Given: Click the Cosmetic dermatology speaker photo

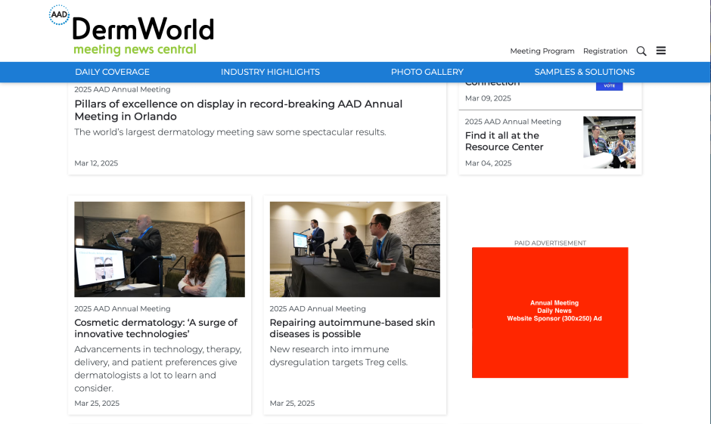Looking at the screenshot, I should [x=160, y=249].
